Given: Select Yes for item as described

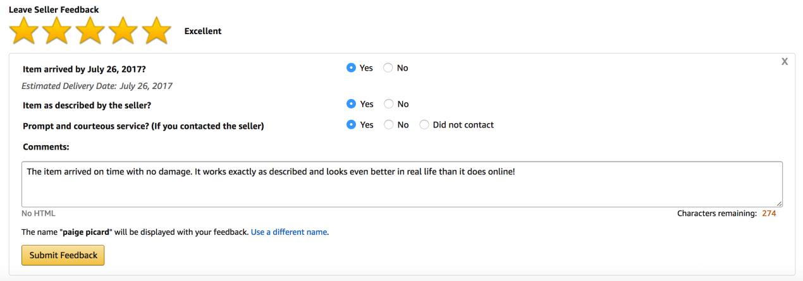Looking at the screenshot, I should pos(351,104).
